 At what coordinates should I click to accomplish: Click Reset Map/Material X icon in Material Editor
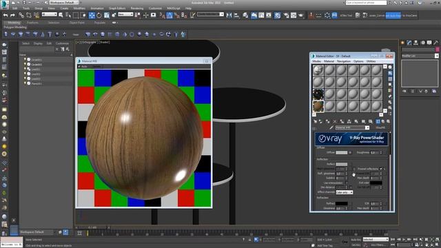(335, 121)
